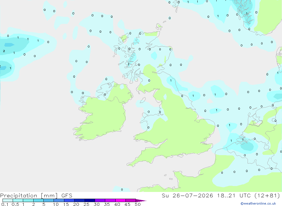Click the "40" legend scale label

[x=117, y=204]
